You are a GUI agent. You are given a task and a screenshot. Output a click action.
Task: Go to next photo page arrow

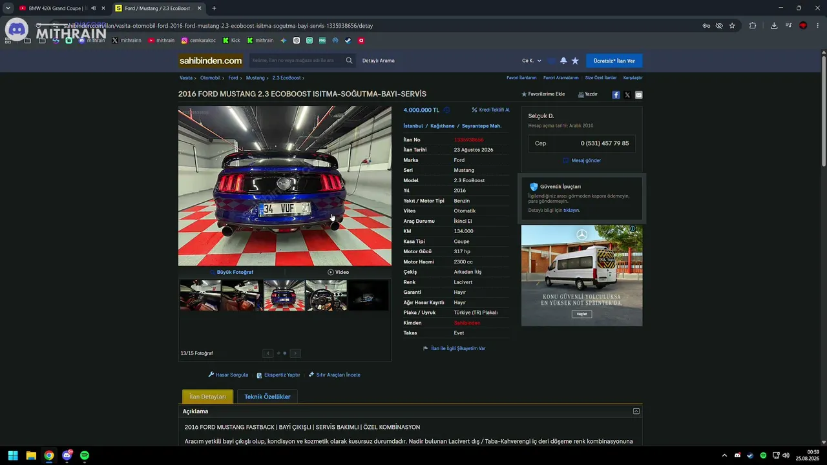click(x=295, y=353)
